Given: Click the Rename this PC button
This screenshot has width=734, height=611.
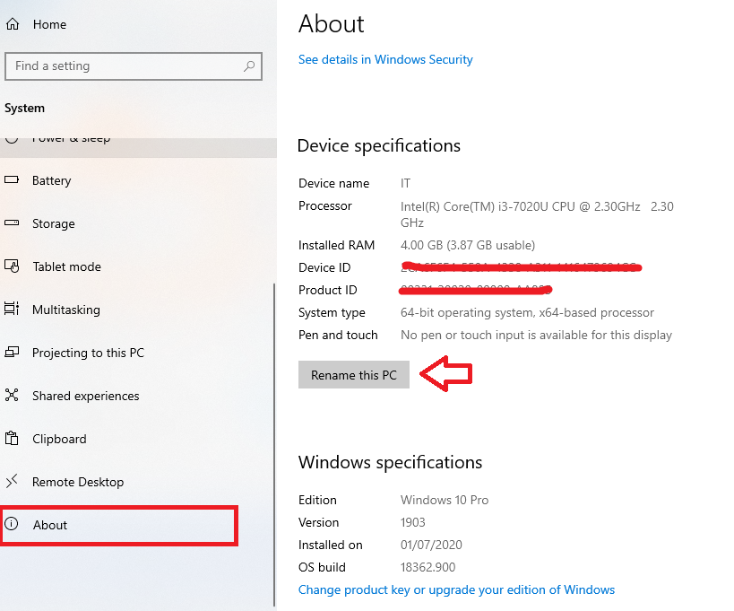Looking at the screenshot, I should (x=353, y=374).
